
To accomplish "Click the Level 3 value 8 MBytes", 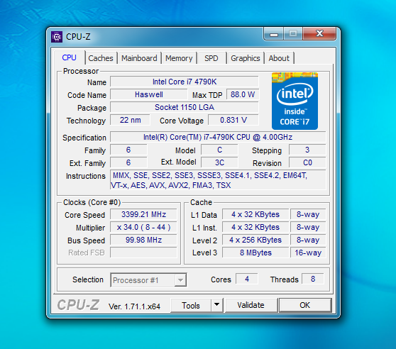I will click(x=255, y=253).
